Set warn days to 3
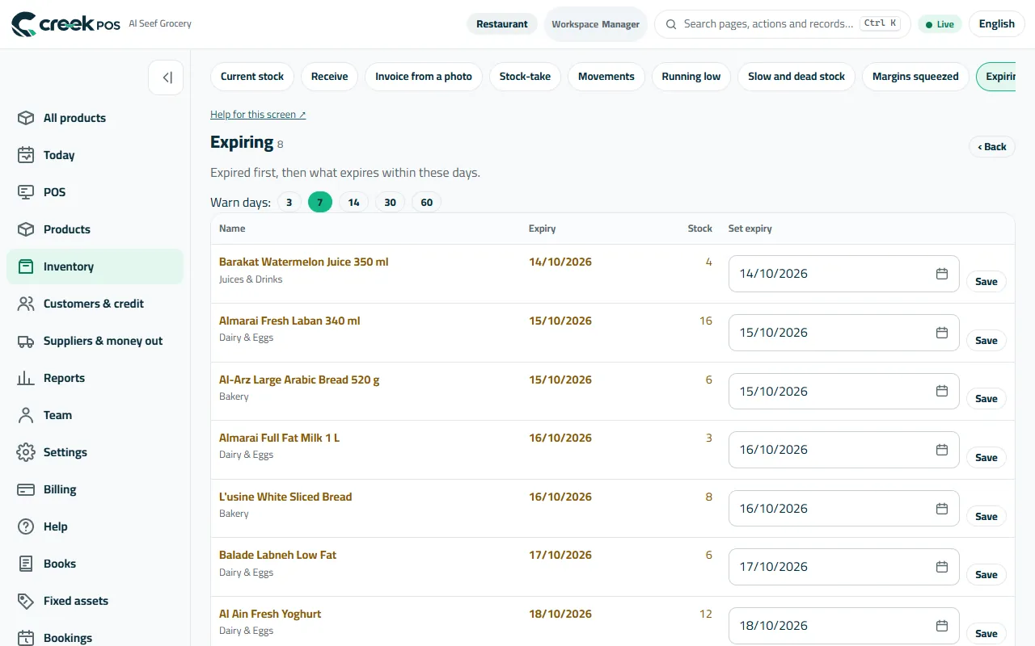The image size is (1035, 646). 289,202
